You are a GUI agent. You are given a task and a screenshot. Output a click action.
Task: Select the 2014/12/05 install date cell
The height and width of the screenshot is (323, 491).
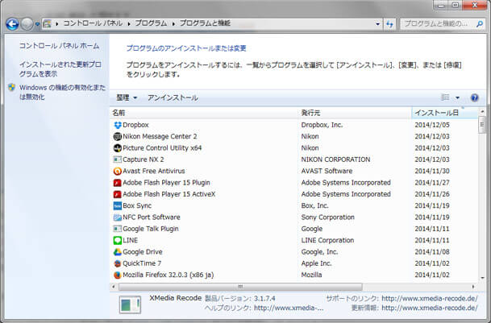tap(432, 125)
